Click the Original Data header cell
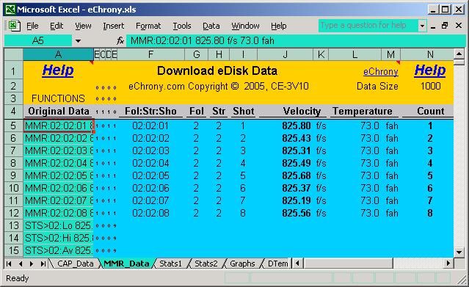469x287 pixels. click(58, 111)
